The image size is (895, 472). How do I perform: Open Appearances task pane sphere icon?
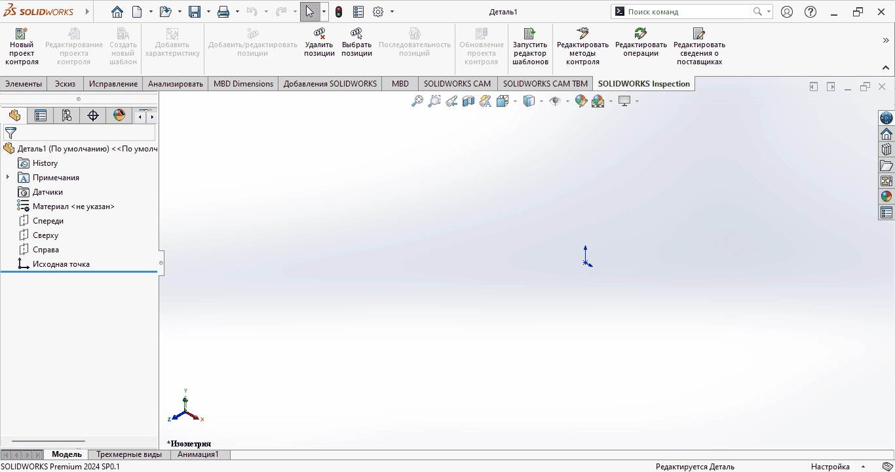click(x=886, y=197)
